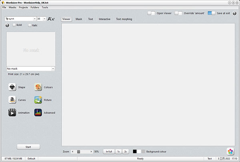Open the Shape settings icon
The image size is (240, 162).
pyautogui.click(x=12, y=87)
